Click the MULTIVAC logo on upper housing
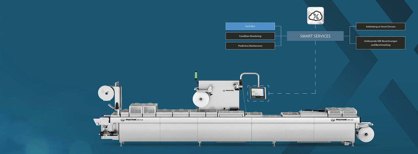Screen dimensions: 418x154 click(228, 91)
